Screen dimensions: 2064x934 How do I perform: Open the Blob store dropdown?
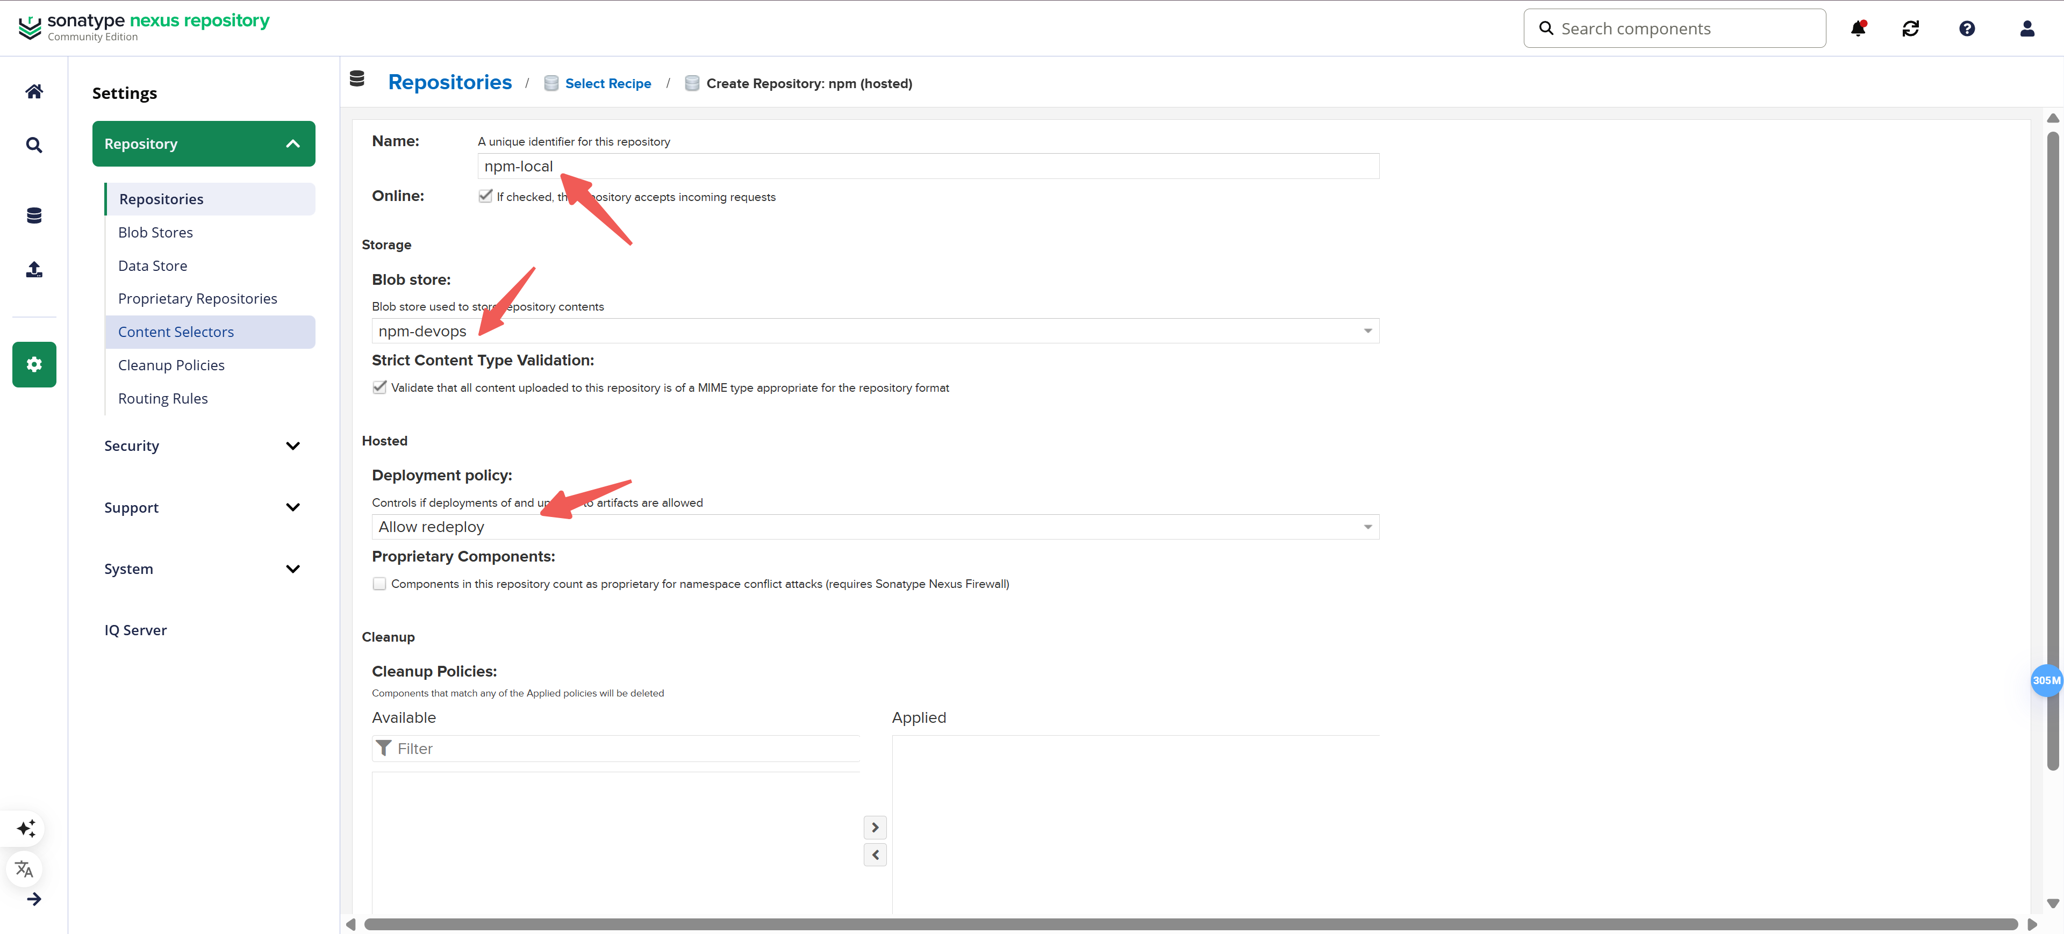click(x=875, y=331)
